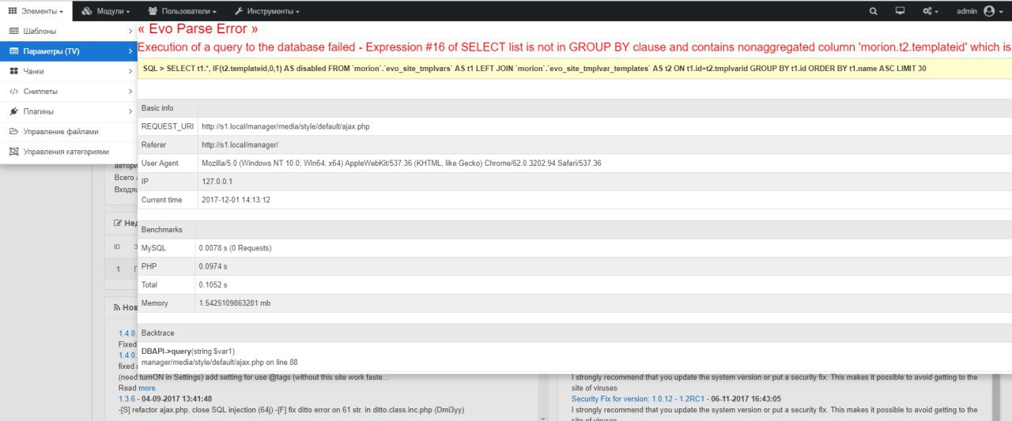The image size is (1012, 421).
Task: Click the Mozilla/5.0 user agent string
Action: coord(402,164)
